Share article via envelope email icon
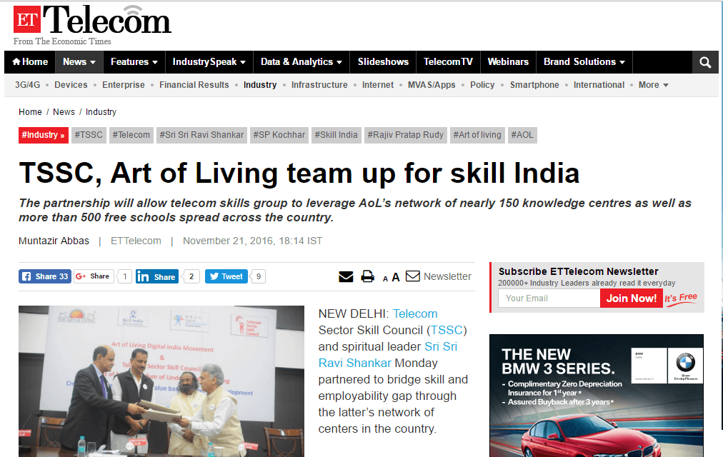The height and width of the screenshot is (457, 723). 346,276
